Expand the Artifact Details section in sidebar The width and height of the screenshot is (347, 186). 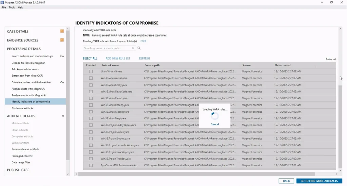point(21,116)
